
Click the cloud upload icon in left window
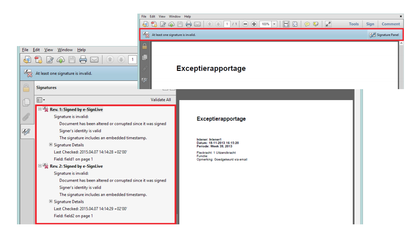[61, 60]
